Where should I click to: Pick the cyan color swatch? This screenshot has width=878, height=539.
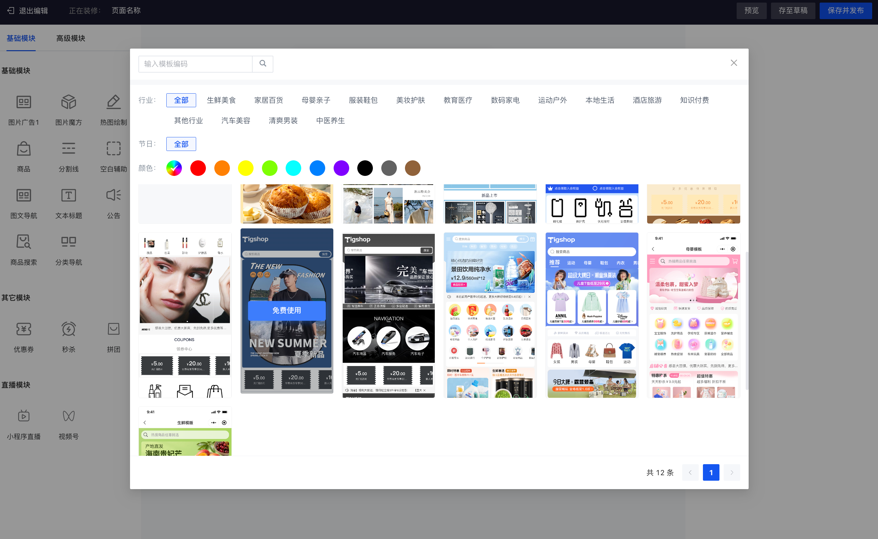click(294, 168)
